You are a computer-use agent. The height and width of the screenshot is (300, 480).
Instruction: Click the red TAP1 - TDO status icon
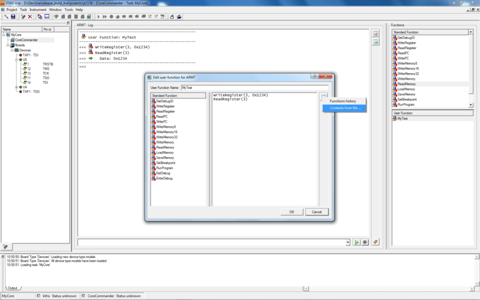tap(21, 91)
